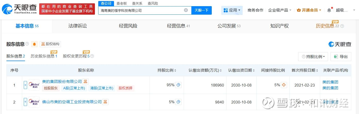Switch to 查风险 search tab

(x=153, y=3)
